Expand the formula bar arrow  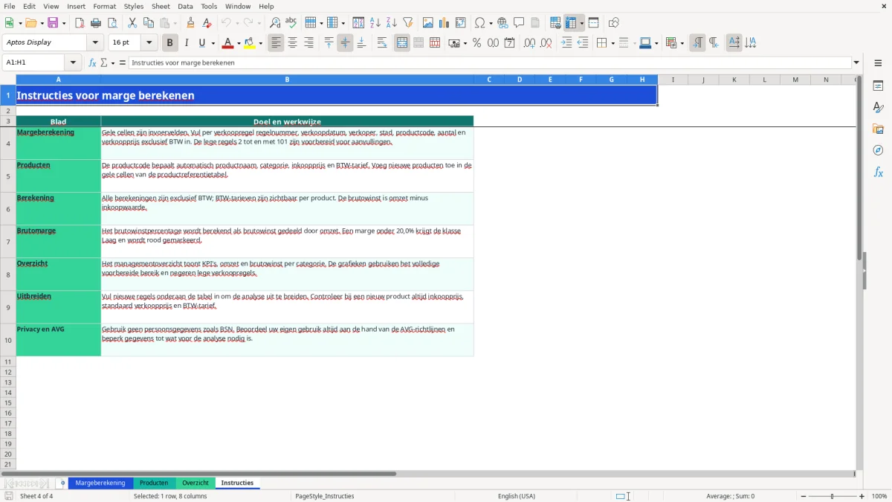(856, 62)
